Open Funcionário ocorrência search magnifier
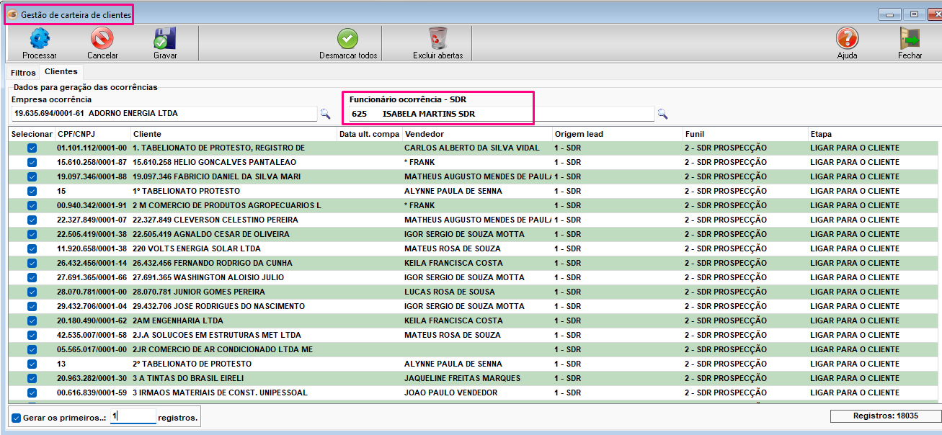 pos(662,114)
